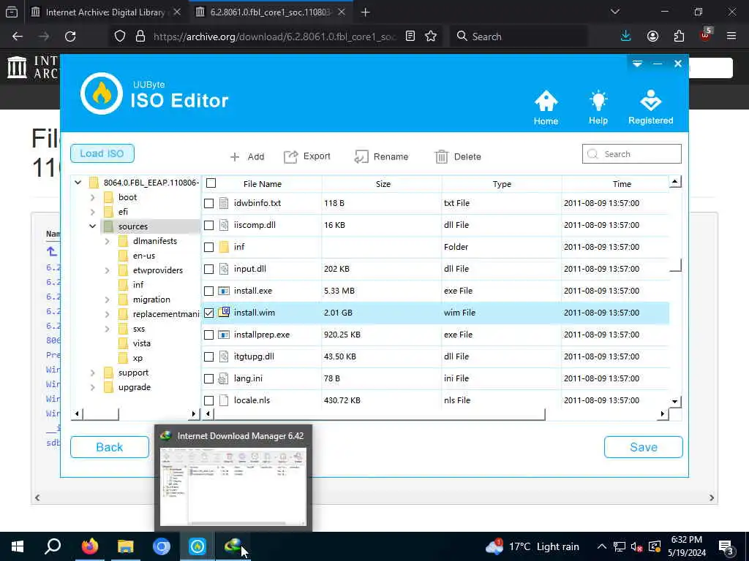Open Windows Start menu
This screenshot has height=561, width=749.
click(x=18, y=546)
